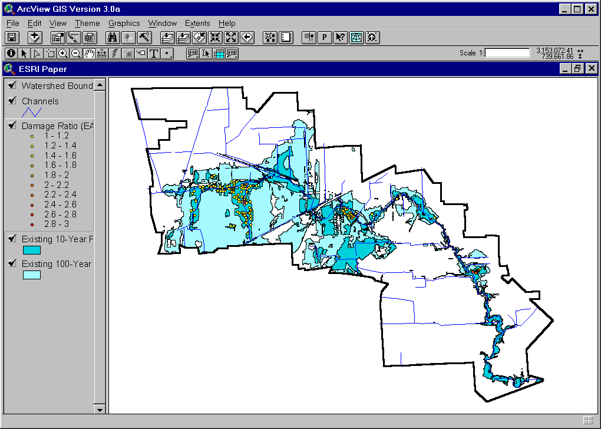This screenshot has height=429, width=601.
Task: Open the Query Builder
Action: pos(145,37)
